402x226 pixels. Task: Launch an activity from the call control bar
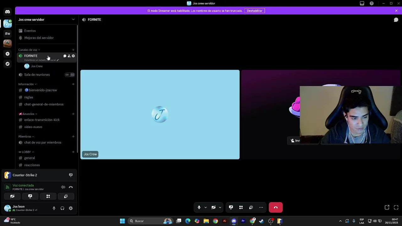click(241, 207)
